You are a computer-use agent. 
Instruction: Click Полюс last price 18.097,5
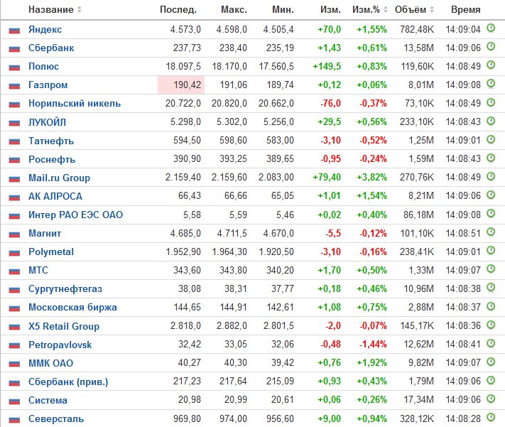[x=183, y=66]
